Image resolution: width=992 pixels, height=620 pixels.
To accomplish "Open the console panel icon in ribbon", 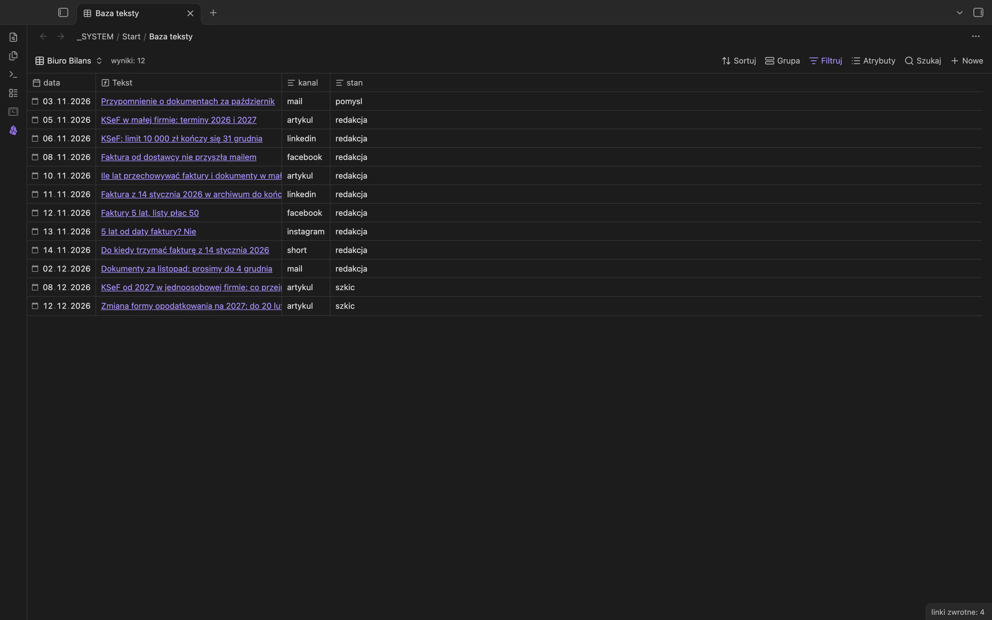I will pos(13,112).
